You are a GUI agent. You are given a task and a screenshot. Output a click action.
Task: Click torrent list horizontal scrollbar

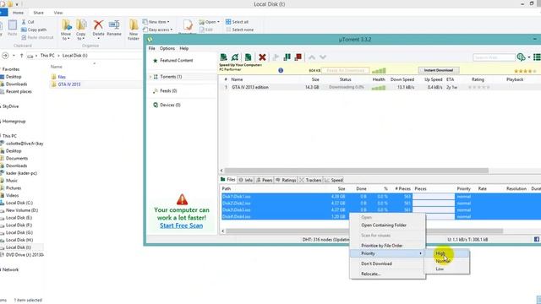click(x=357, y=171)
